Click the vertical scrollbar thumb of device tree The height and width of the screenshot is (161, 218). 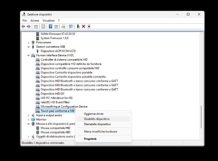click(201, 117)
